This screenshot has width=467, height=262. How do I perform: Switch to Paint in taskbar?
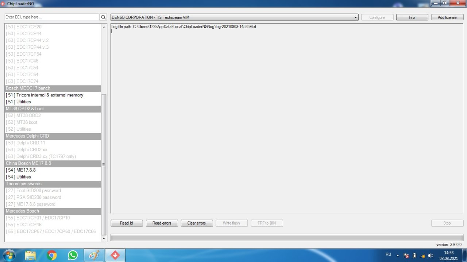94,255
